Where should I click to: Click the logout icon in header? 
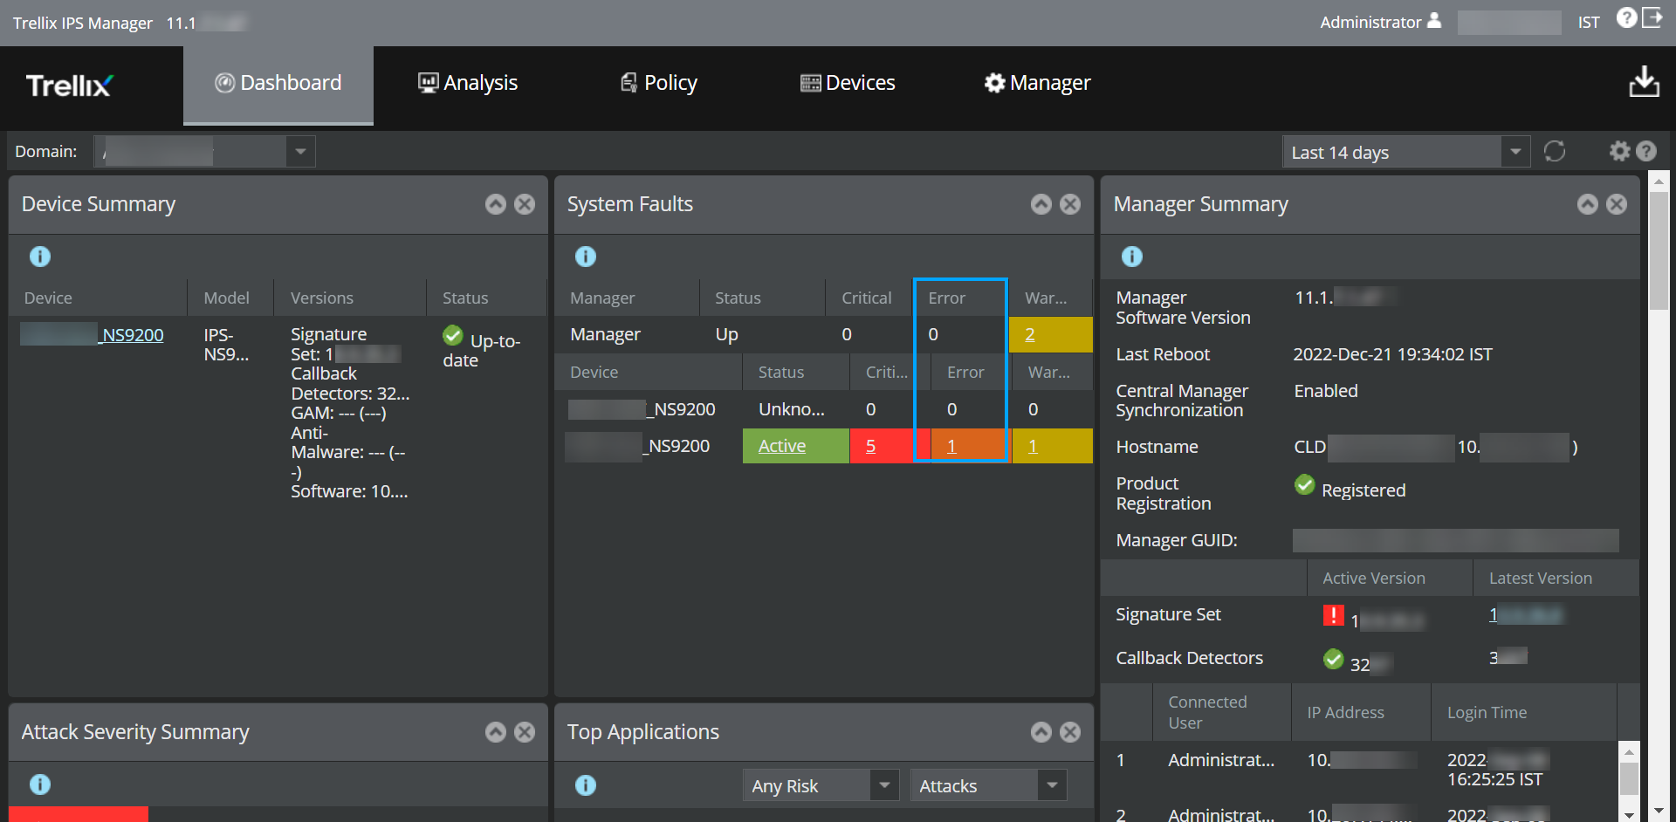point(1652,17)
